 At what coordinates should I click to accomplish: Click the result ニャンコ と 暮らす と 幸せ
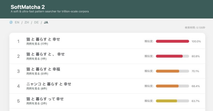coord(49,84)
